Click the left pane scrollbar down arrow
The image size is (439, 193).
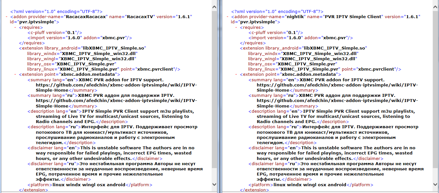coord(214,184)
